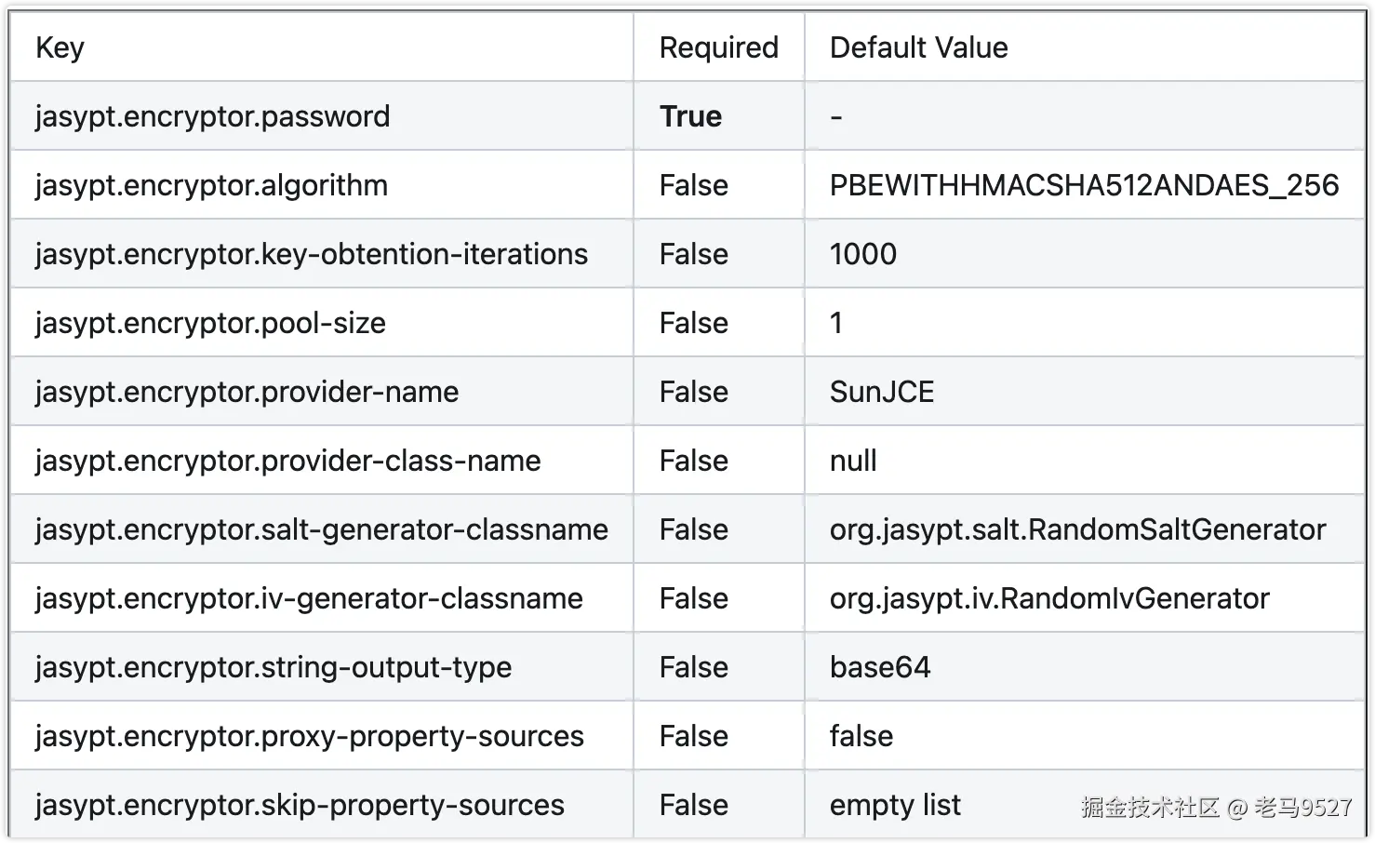Select the proxy-property-sources key cell

(309, 736)
